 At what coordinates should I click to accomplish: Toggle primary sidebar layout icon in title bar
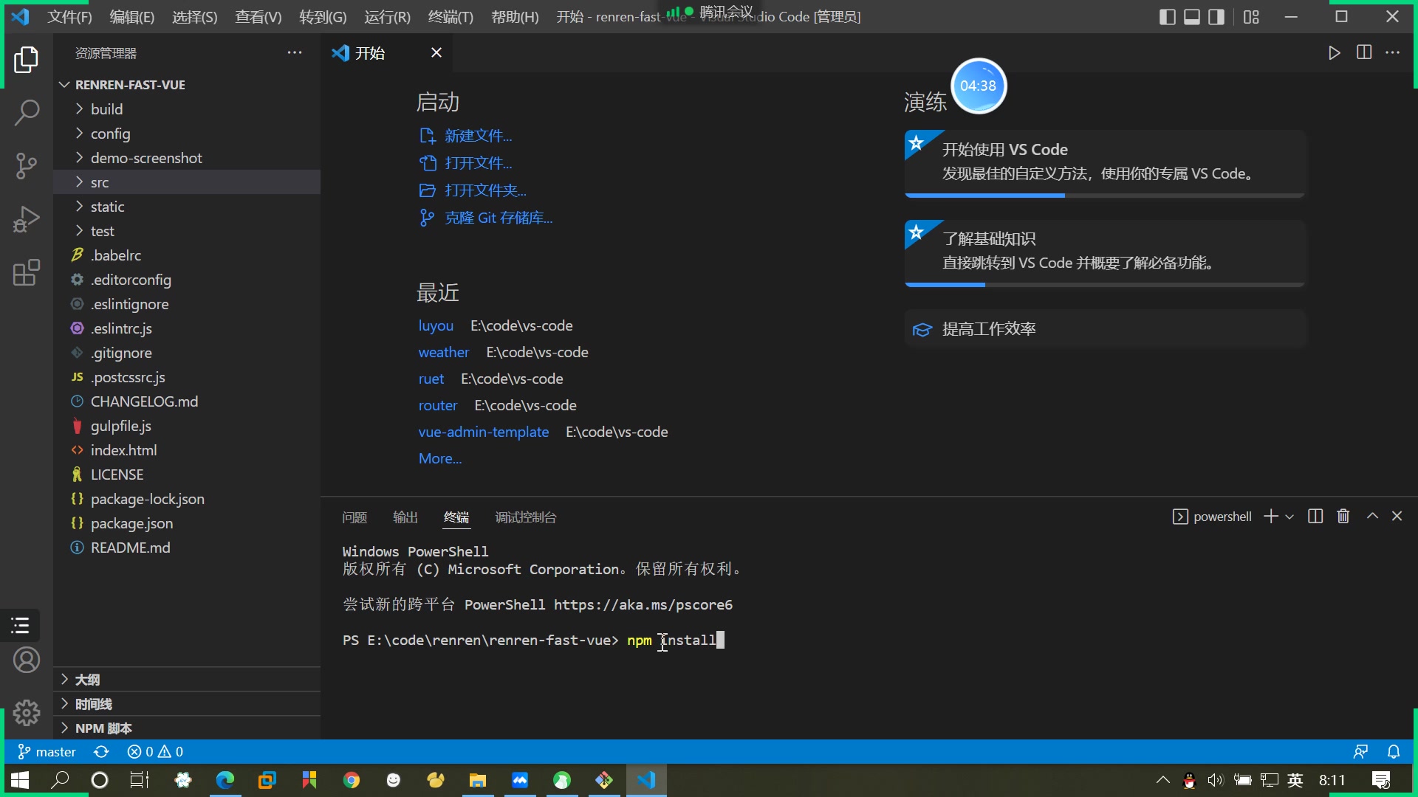click(x=1168, y=16)
